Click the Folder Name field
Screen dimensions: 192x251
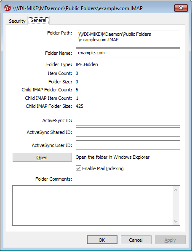128,53
